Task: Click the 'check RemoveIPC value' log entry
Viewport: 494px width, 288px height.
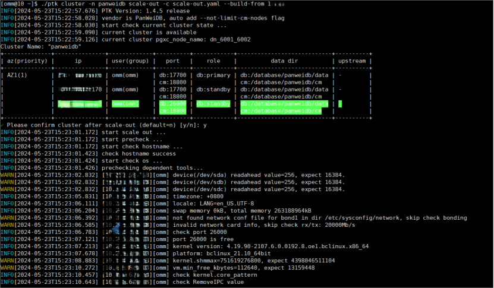Action: coord(208,282)
